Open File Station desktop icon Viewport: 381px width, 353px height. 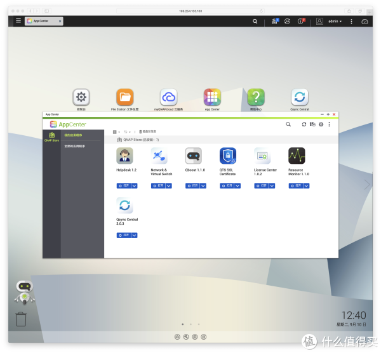tap(125, 97)
